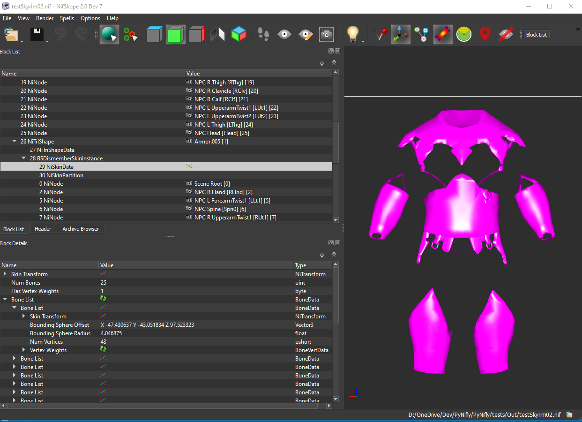
Task: Click the colorful cube view icon
Action: (x=239, y=34)
